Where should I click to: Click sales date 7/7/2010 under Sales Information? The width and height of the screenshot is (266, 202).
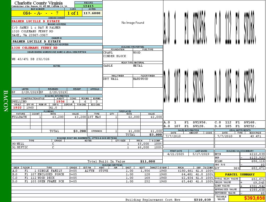173,136
